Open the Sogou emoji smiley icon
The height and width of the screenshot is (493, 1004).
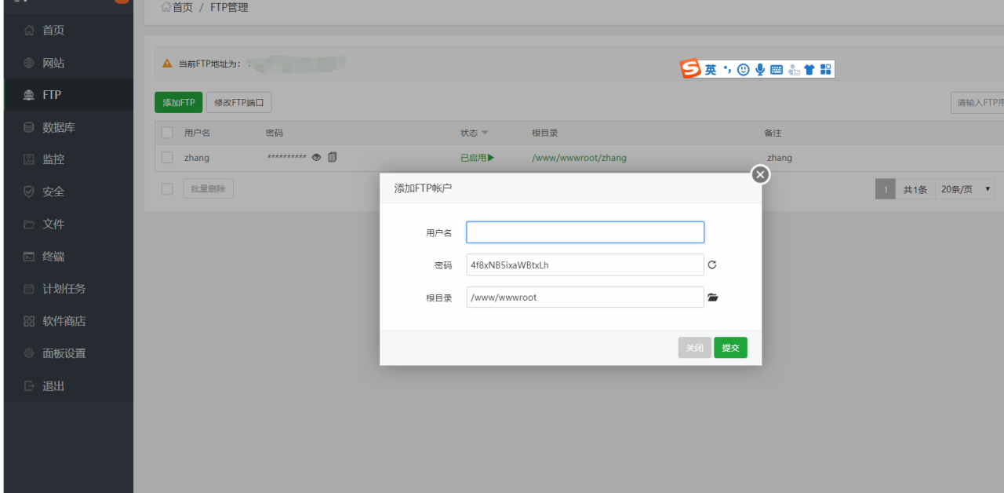click(744, 70)
